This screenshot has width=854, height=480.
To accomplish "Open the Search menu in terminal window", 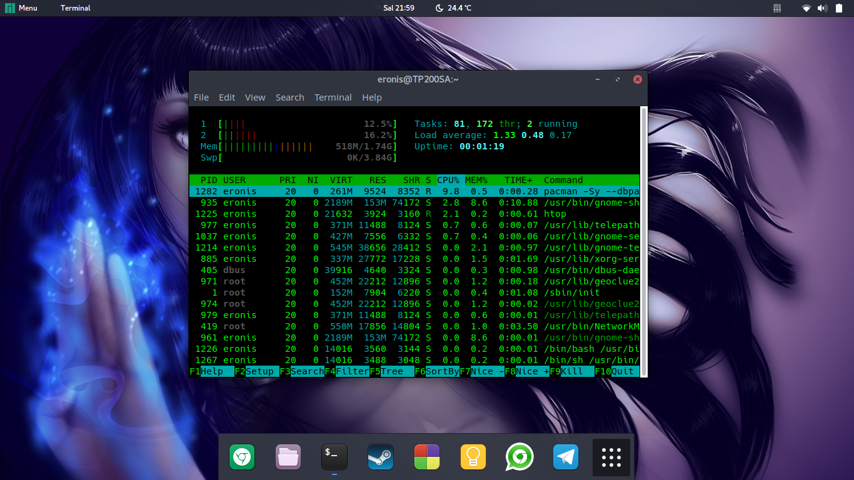I will point(289,97).
